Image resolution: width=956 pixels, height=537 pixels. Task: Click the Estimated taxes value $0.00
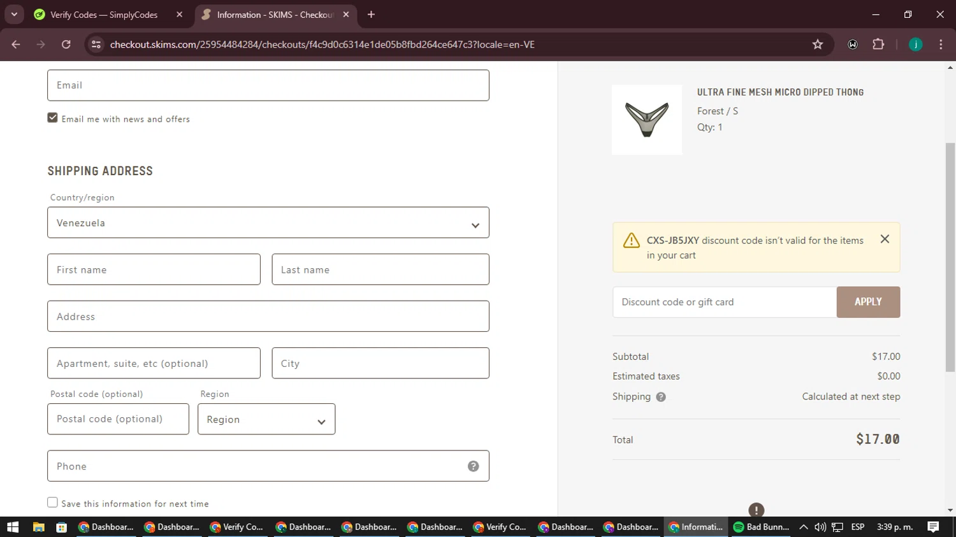point(888,376)
